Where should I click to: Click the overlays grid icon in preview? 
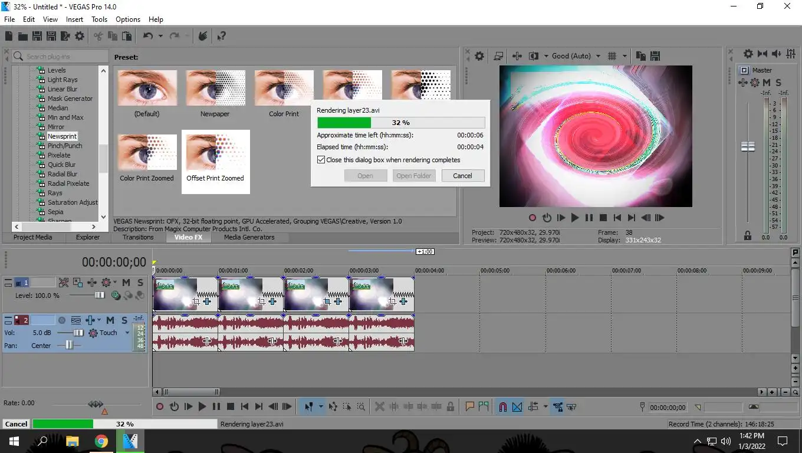coord(612,56)
